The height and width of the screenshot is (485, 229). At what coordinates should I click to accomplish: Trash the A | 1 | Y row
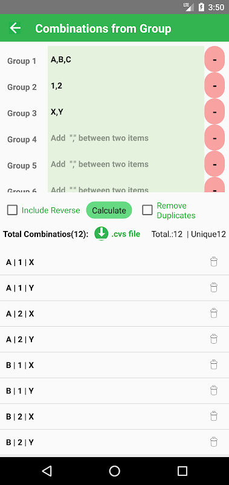click(x=213, y=287)
